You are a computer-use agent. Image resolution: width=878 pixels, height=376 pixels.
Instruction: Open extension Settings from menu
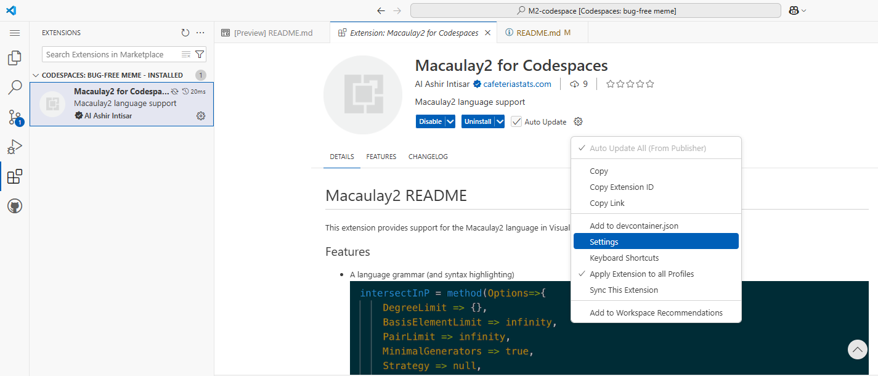[656, 241]
